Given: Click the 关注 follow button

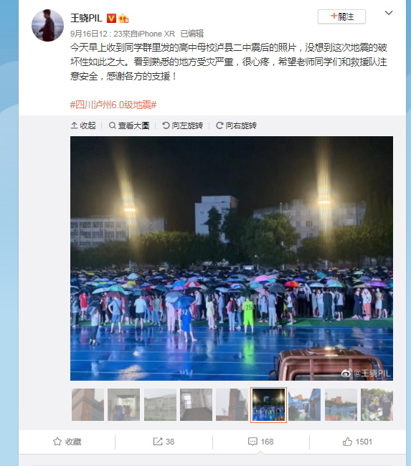Looking at the screenshot, I should (341, 16).
